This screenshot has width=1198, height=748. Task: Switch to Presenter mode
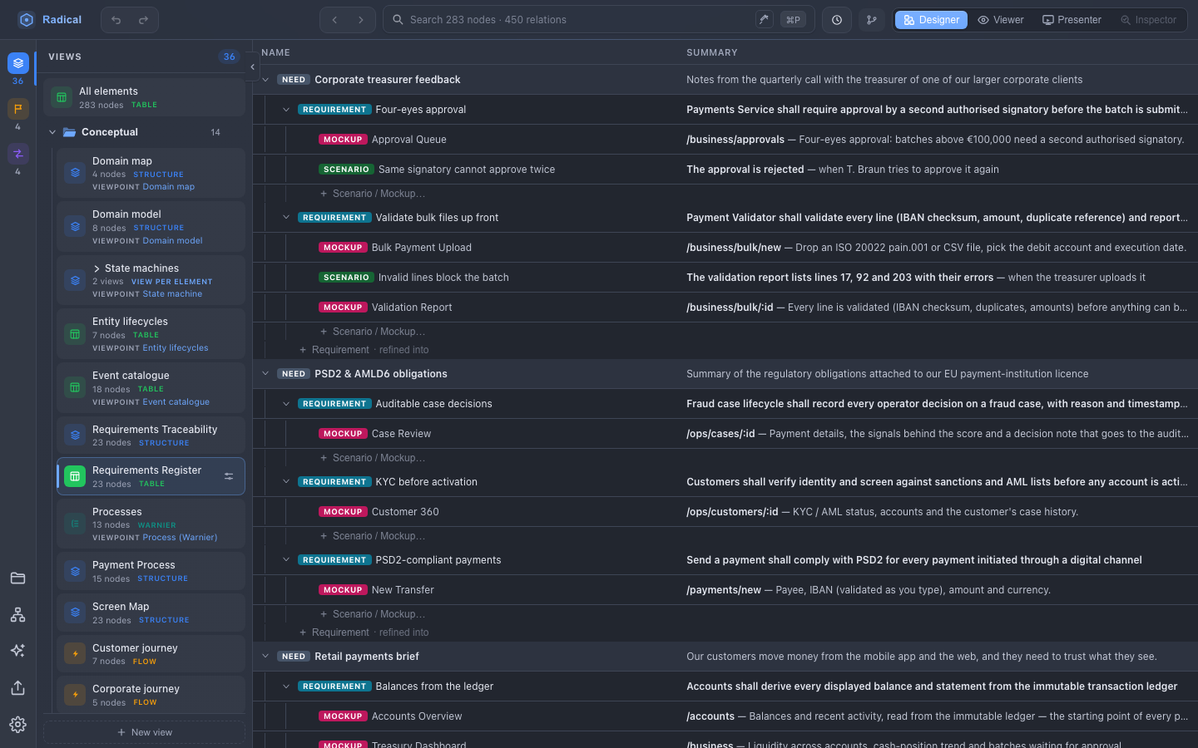1072,20
